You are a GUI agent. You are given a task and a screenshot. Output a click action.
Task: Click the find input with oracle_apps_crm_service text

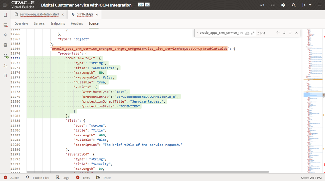219,33
